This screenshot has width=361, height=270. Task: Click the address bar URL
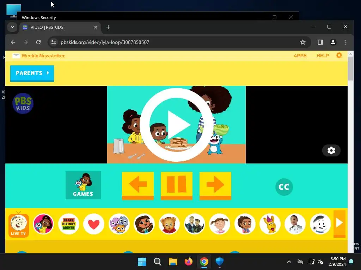click(x=105, y=42)
